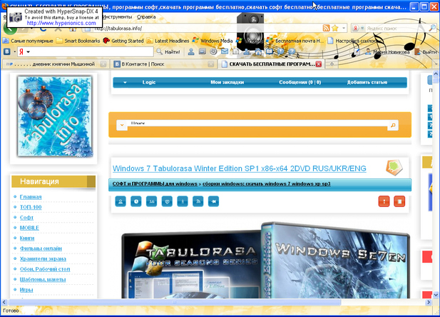Image resolution: width=440 pixels, height=317 pixels.
Task: Open the chevron dropdown in the orange search bar
Action: 122,126
